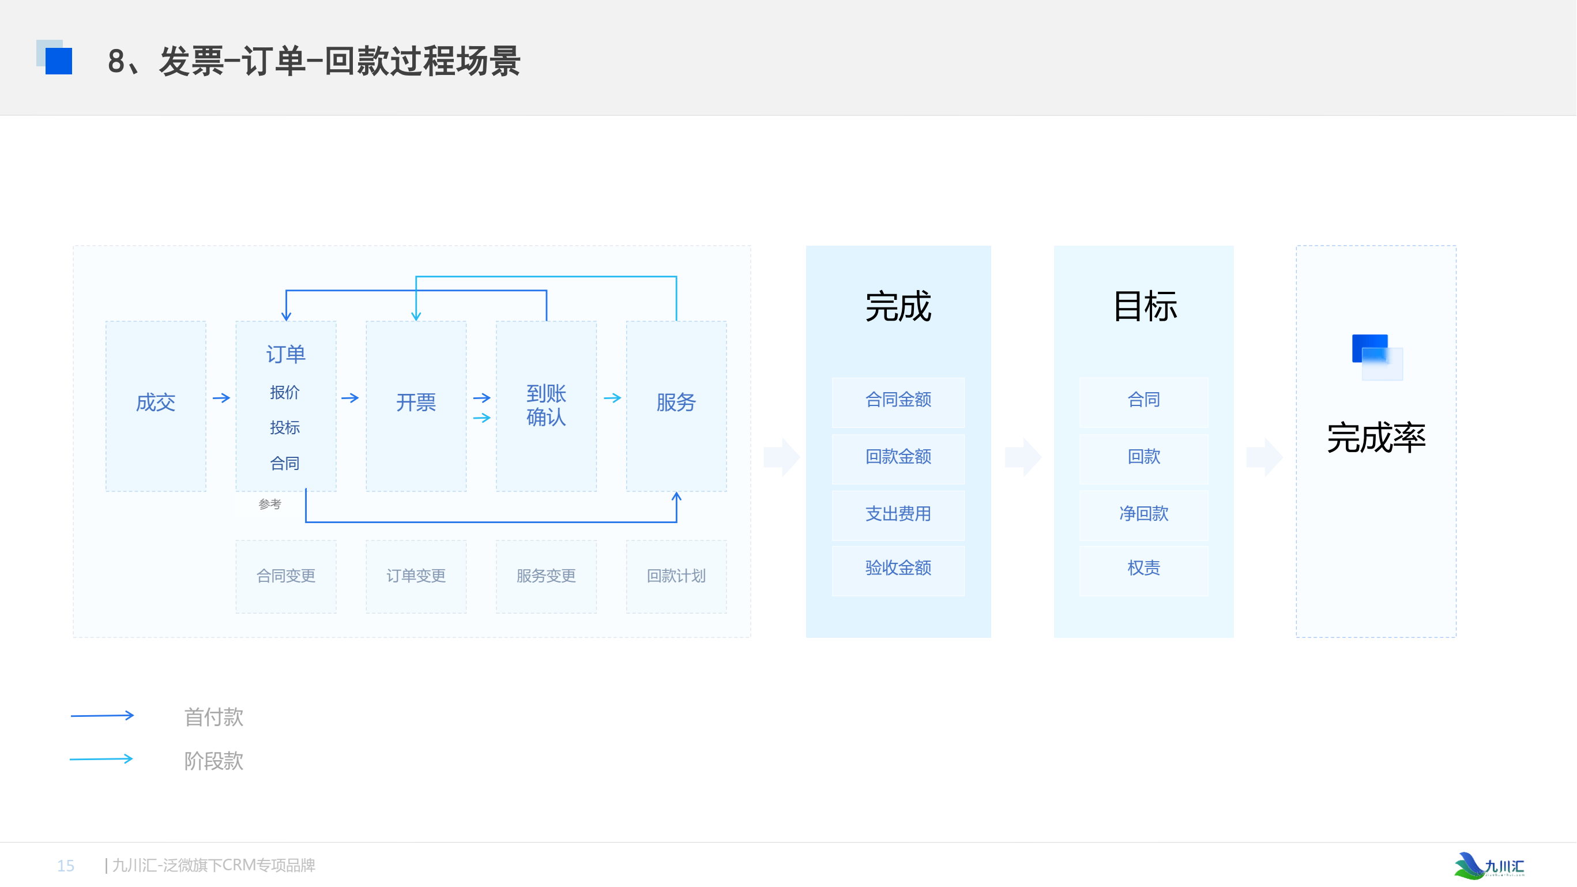Click the light blue 阶段款 legend arrow
1577x887 pixels.
[x=101, y=759]
